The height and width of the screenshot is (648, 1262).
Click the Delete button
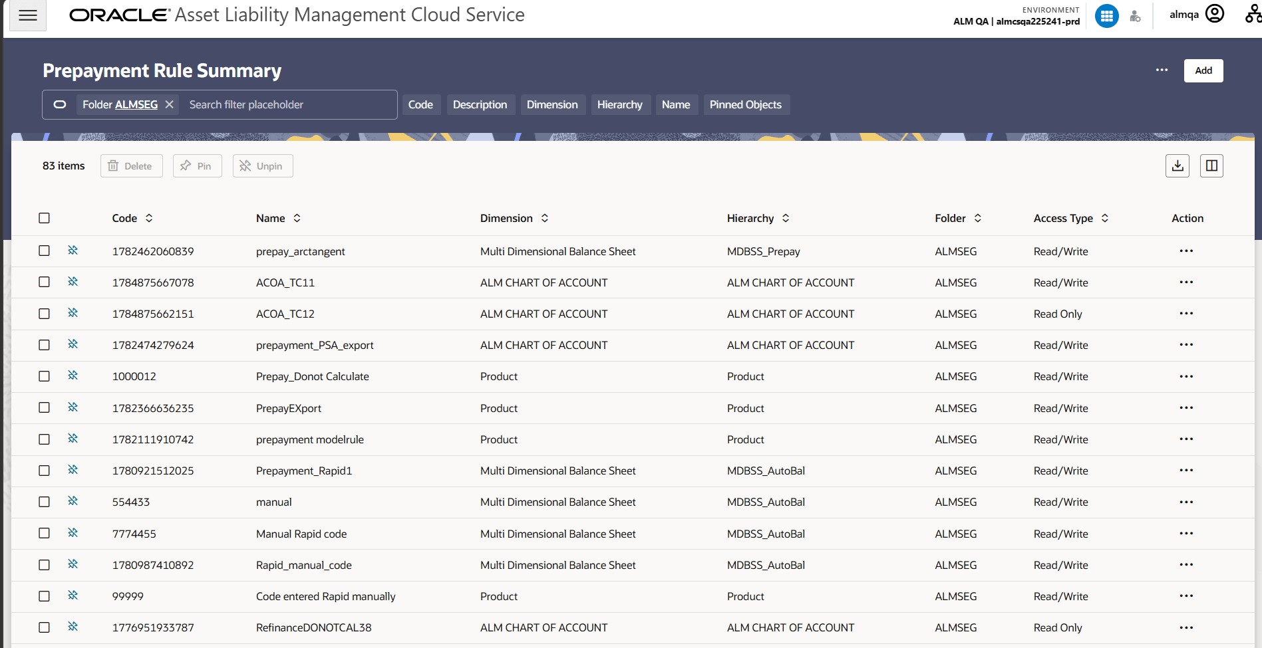(132, 166)
